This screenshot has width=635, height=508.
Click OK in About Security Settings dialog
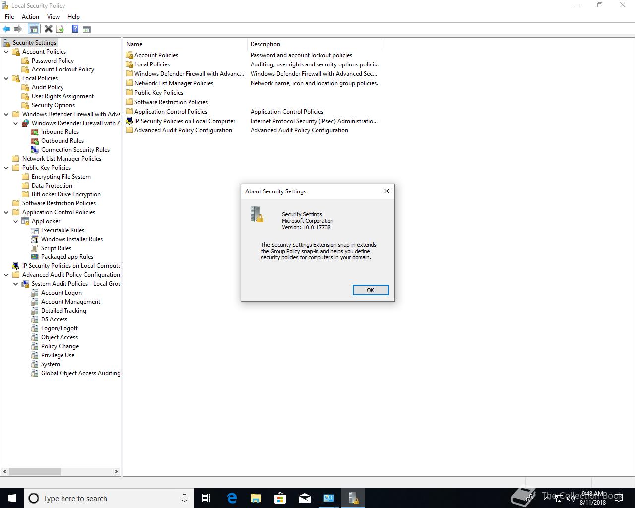click(370, 290)
